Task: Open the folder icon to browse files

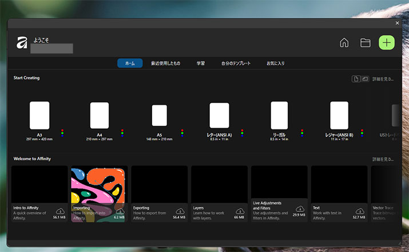Action: click(x=365, y=42)
